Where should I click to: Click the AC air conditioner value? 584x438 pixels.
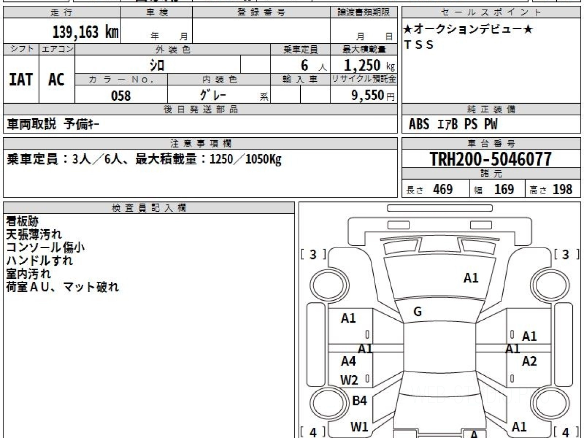[56, 79]
